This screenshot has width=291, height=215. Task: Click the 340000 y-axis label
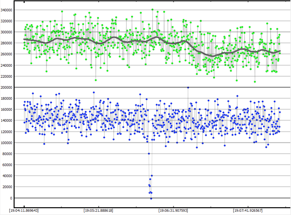click(7, 10)
